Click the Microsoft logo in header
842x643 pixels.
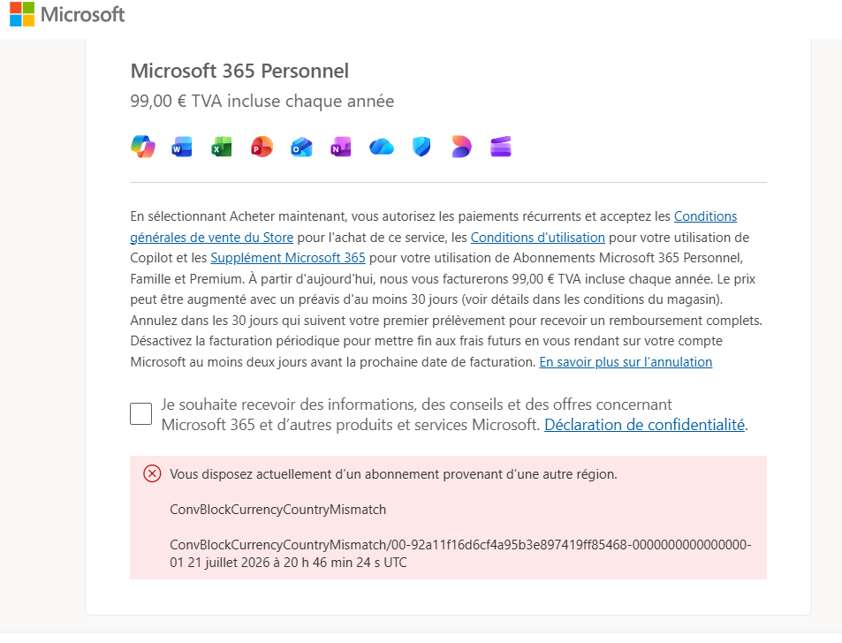67,14
